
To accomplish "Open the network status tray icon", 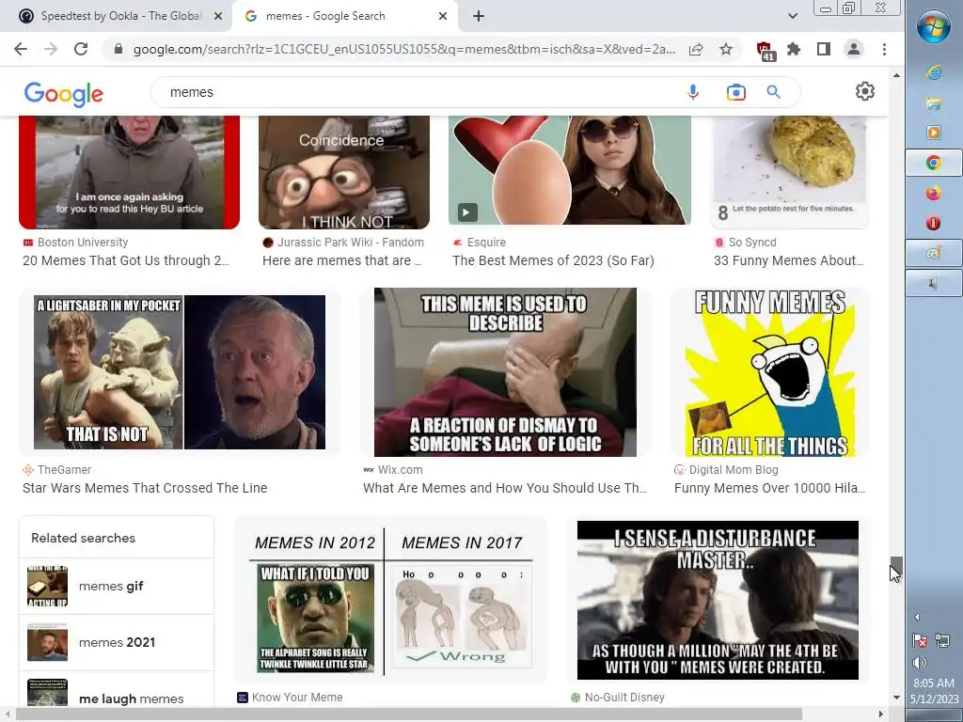I will click(942, 641).
